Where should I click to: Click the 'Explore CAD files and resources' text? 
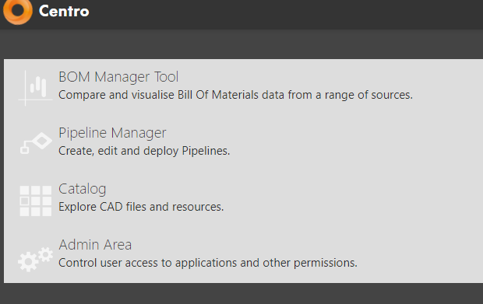click(141, 207)
